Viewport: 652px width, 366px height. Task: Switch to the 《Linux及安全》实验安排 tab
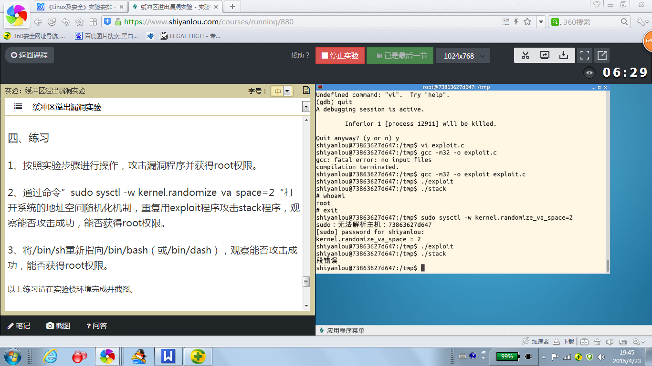80,7
